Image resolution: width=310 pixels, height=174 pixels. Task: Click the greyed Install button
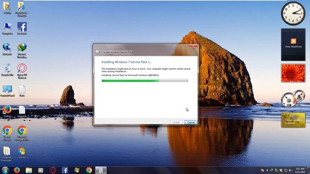point(176,122)
